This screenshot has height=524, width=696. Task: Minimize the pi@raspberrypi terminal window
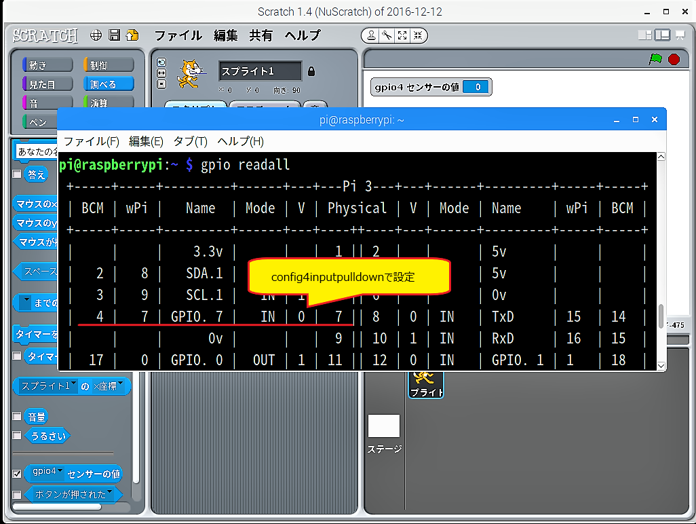(617, 120)
